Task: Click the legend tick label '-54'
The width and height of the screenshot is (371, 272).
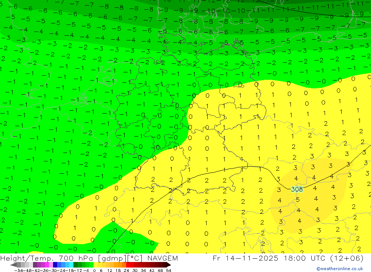Action: pos(19,271)
